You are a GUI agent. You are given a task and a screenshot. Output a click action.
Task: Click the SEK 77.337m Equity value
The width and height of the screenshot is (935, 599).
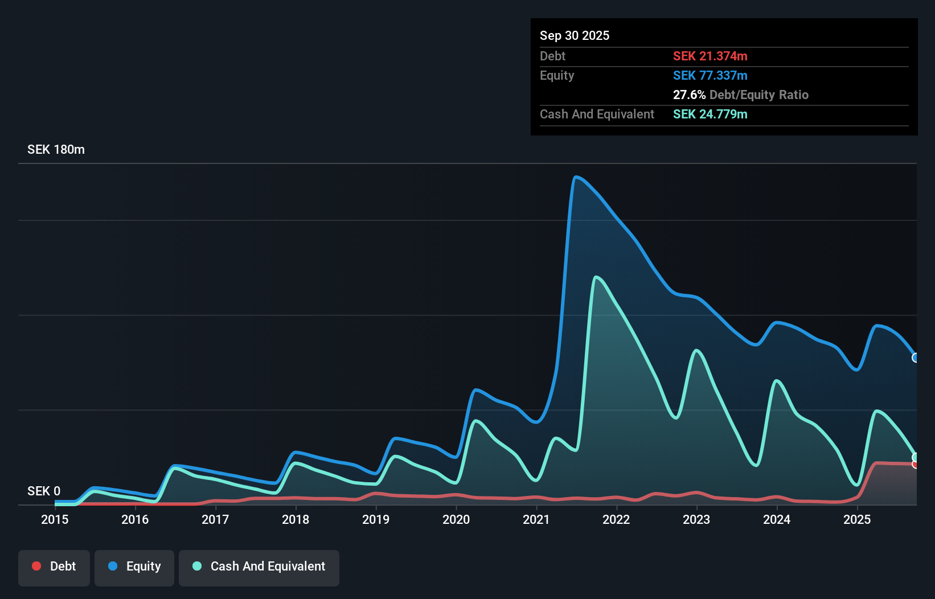pyautogui.click(x=711, y=75)
